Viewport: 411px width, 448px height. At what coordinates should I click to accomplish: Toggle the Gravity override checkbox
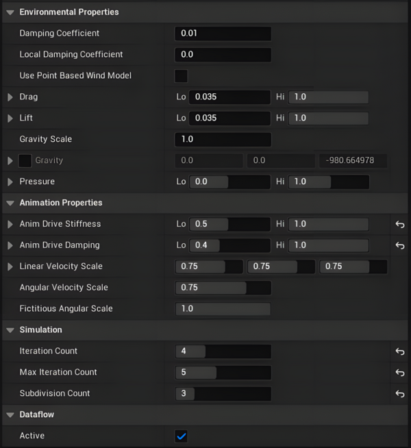[x=25, y=160]
